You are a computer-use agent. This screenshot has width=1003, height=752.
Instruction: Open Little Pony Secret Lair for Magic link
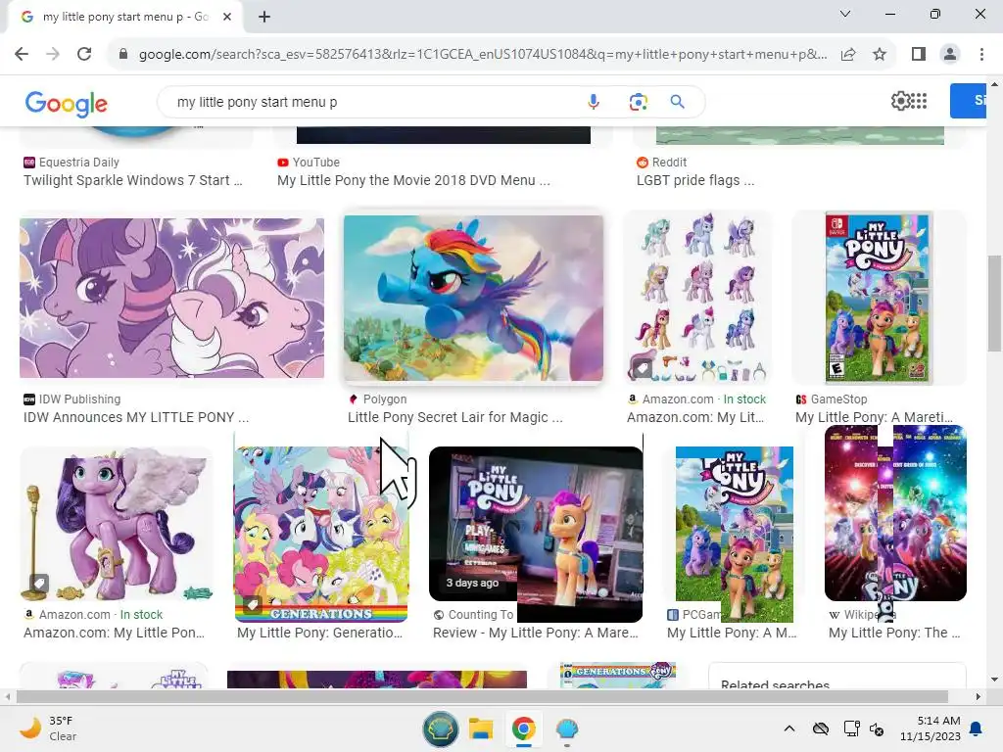[x=455, y=417]
